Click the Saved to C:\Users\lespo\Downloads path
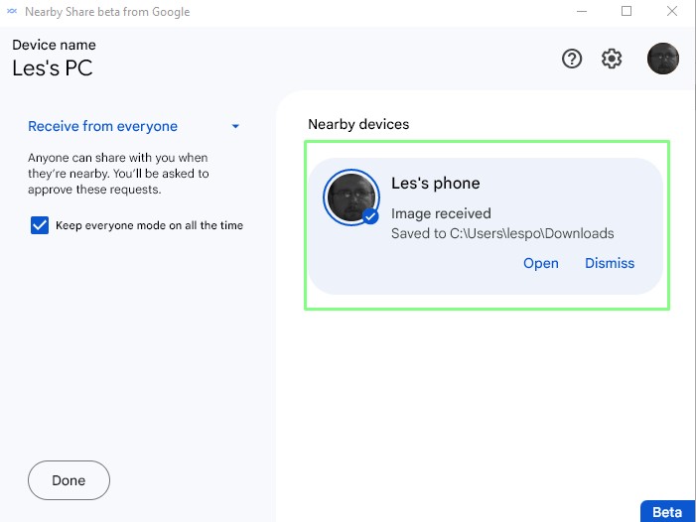Viewport: 696px width, 522px height. (x=502, y=234)
